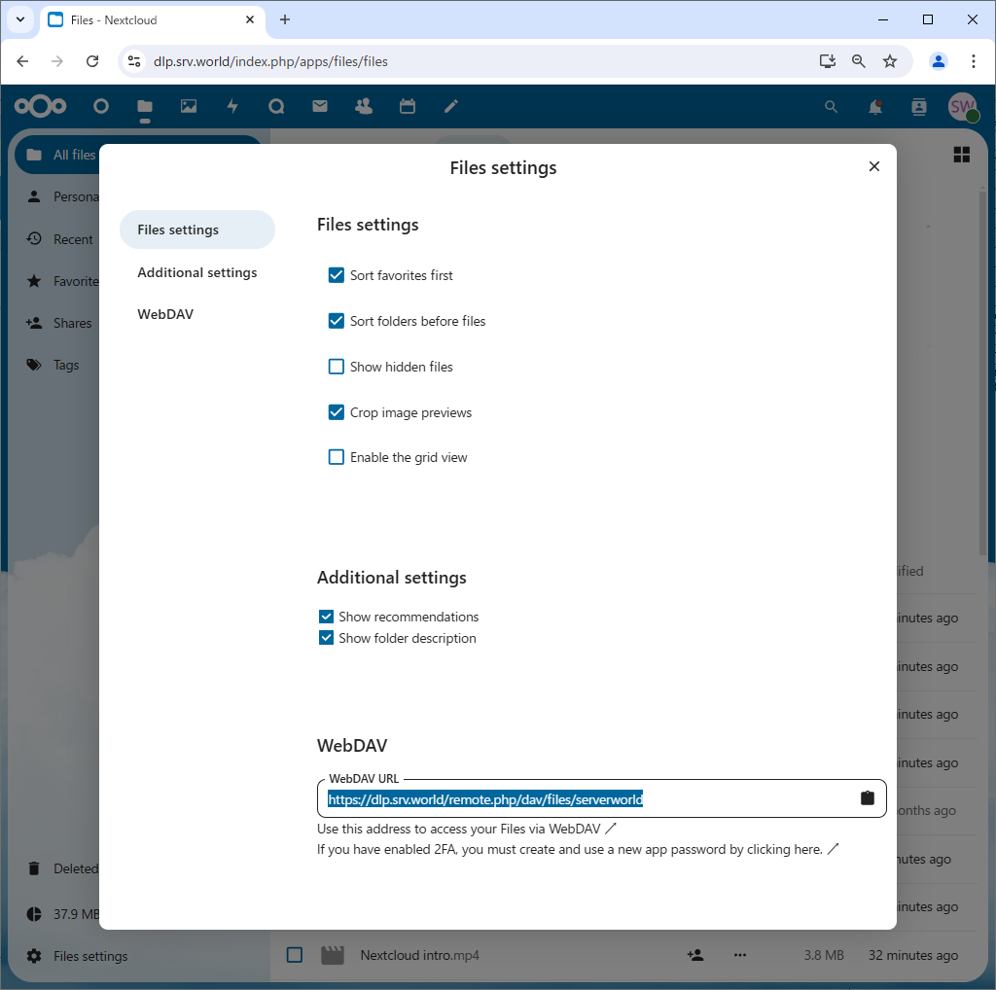The width and height of the screenshot is (996, 990).
Task: Open the Talk app icon
Action: (276, 106)
